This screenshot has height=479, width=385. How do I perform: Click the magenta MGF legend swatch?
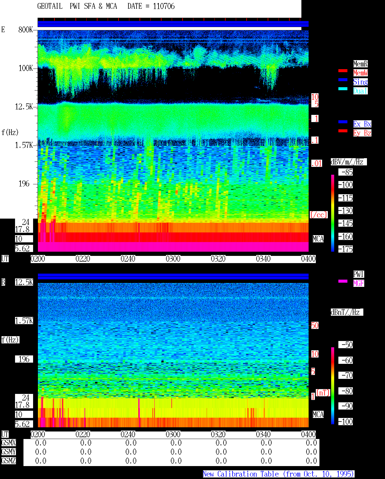343,281
